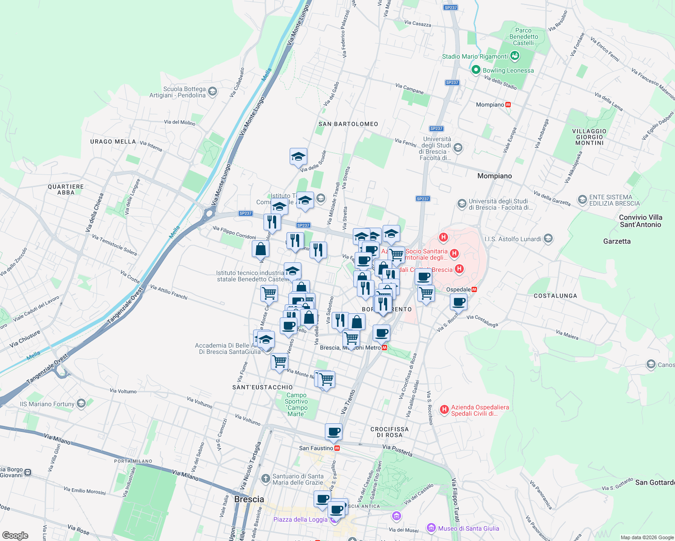675x541 pixels.
Task: Click the school icon for I.I.S. Astolfo Lunardi
Action: pyautogui.click(x=548, y=239)
